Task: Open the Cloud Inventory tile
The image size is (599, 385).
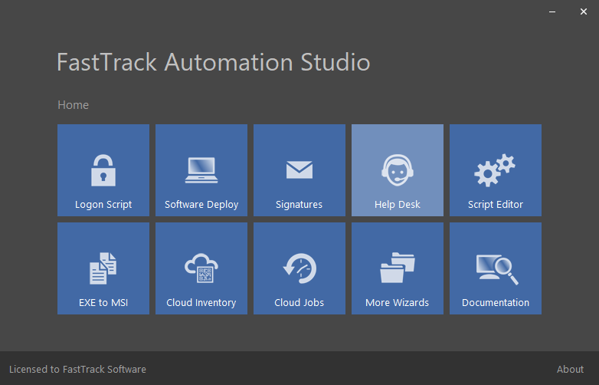Action: point(201,268)
